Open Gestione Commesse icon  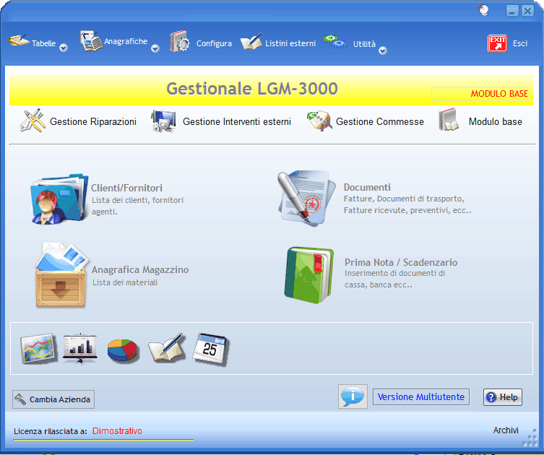coord(319,121)
